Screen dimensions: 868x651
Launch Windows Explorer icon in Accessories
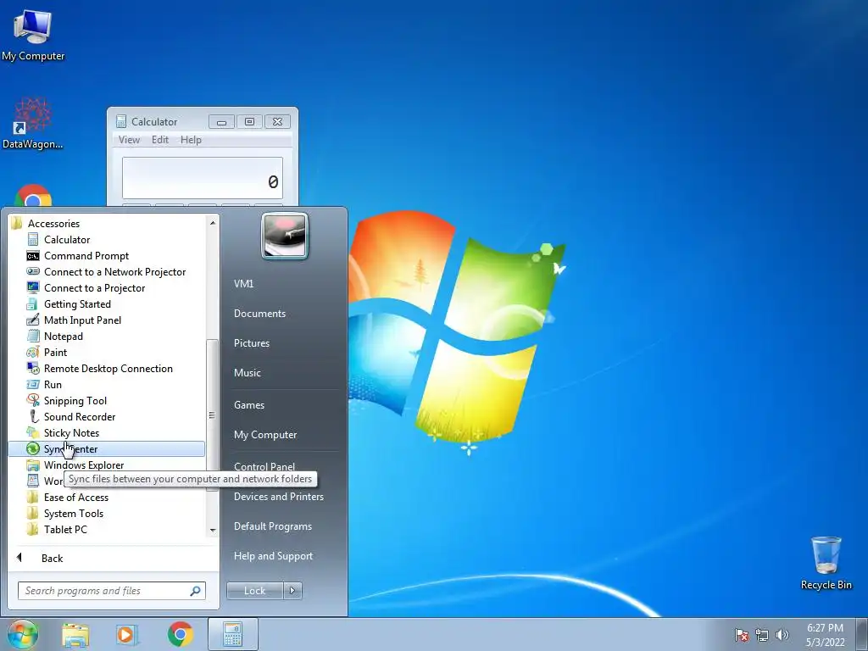click(x=33, y=465)
